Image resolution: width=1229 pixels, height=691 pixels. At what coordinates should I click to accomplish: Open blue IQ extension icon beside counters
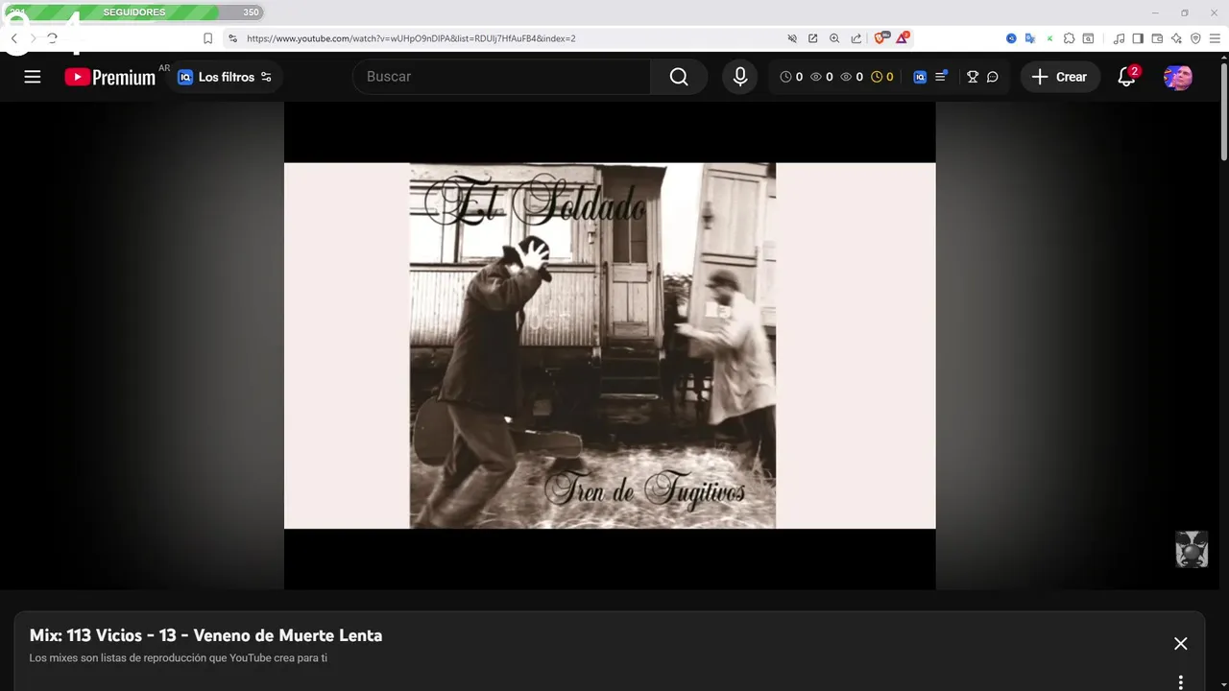click(920, 77)
